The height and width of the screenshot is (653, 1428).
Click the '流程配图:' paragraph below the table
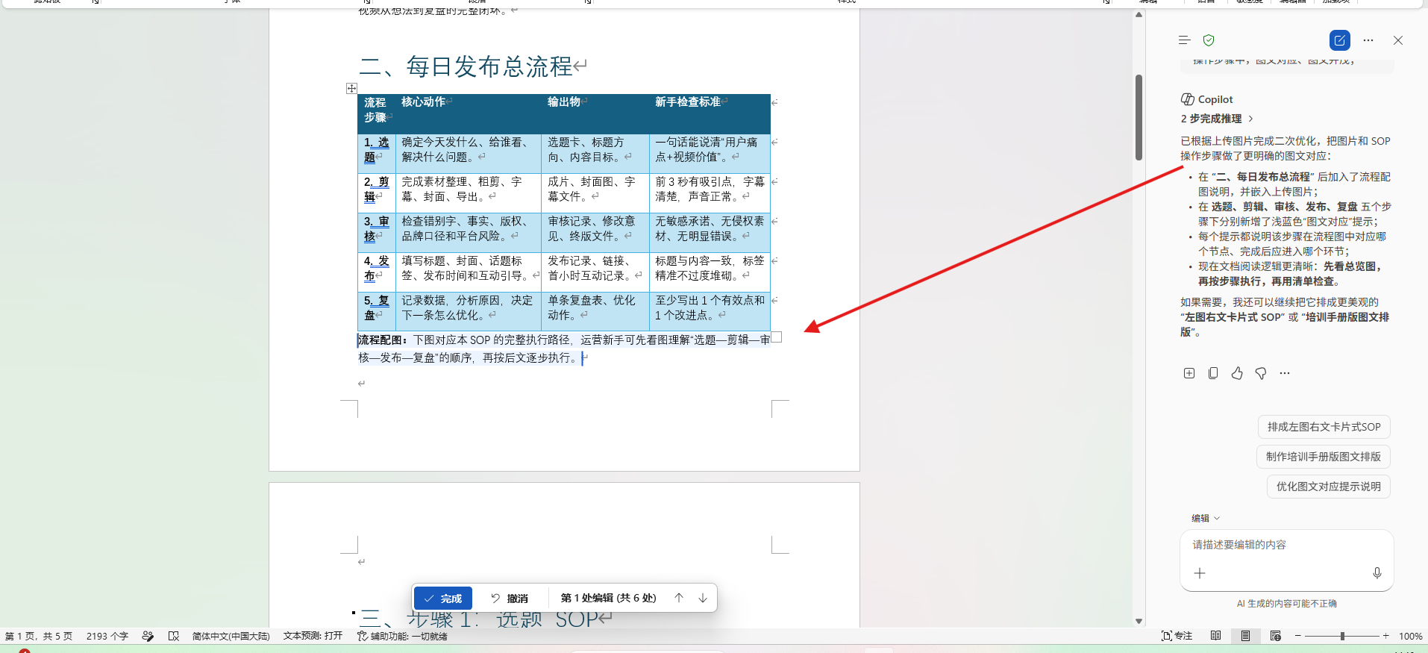click(x=564, y=349)
